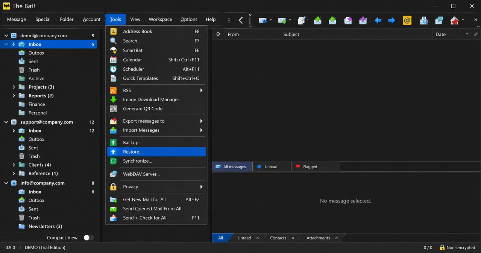This screenshot has height=253, width=481.
Task: Open the yellow @ address book icon
Action: (407, 20)
